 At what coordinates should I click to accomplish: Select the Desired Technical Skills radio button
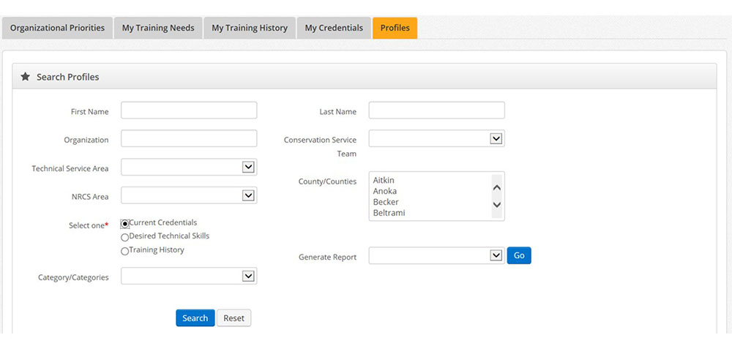click(x=124, y=237)
